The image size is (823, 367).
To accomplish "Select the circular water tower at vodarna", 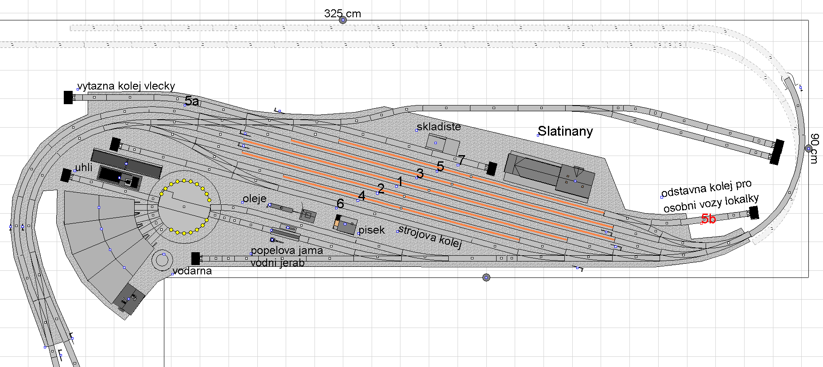I will [x=163, y=260].
